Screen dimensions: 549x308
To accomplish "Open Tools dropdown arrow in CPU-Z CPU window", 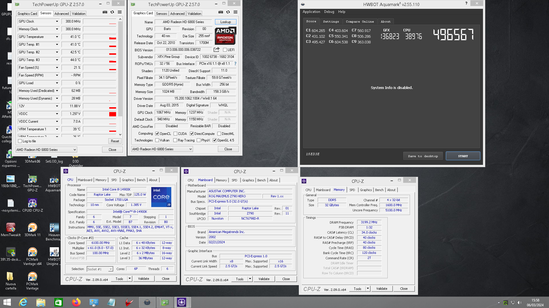I will tap(130, 279).
